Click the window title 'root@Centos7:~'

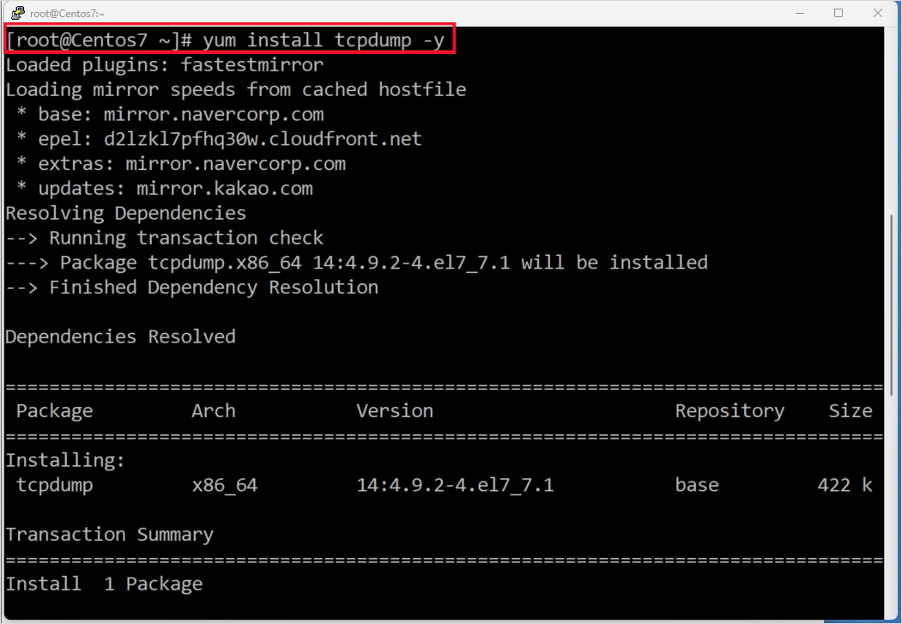(x=67, y=13)
